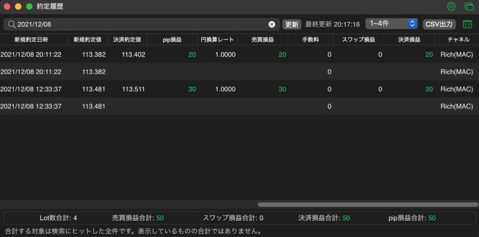Click the pip損益合計: 50 summary
Screen dimensions: 479x237
pos(412,218)
